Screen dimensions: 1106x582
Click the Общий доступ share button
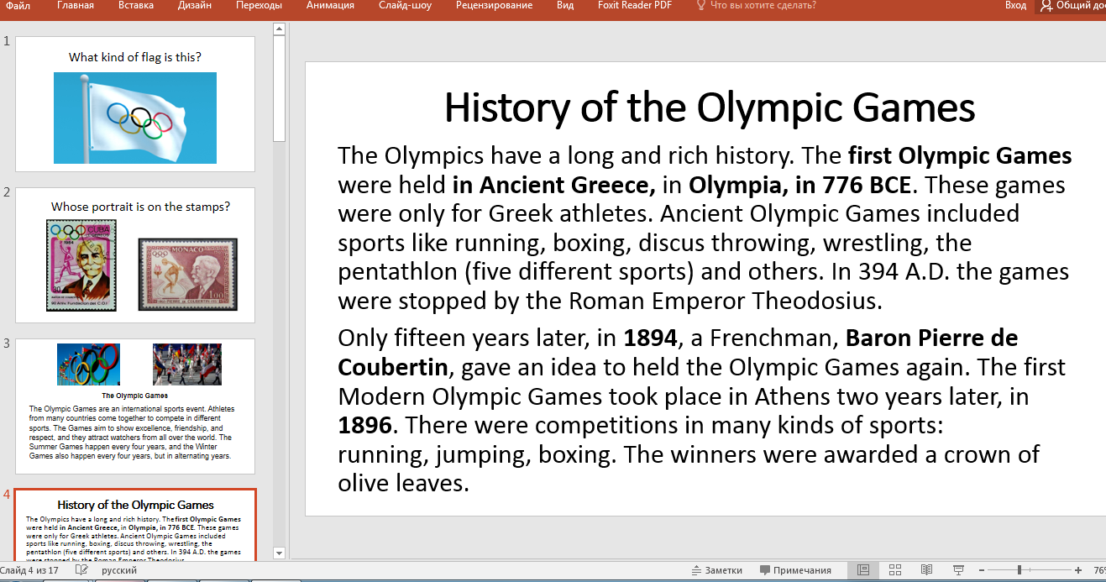1073,6
